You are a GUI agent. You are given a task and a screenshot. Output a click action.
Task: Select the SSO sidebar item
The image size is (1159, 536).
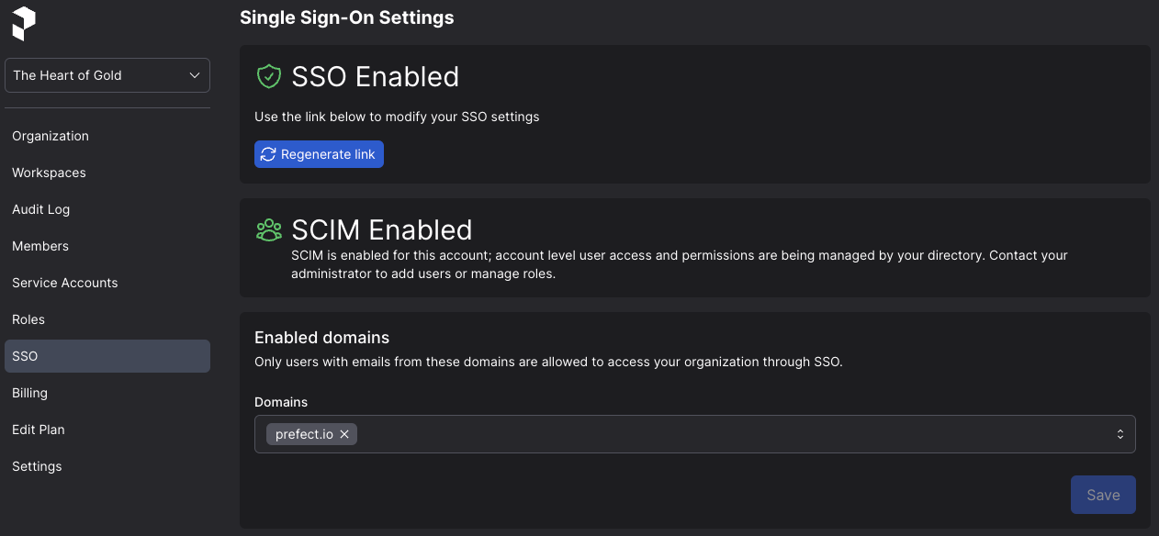pos(107,356)
